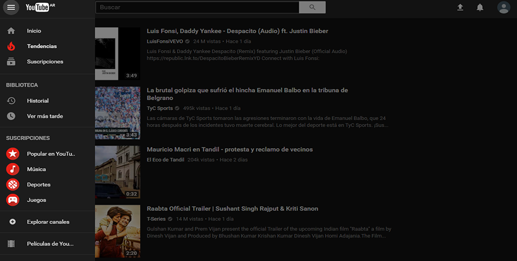Click the Popular en YouTube star icon
Viewport: 517px width, 261px height.
tap(13, 153)
